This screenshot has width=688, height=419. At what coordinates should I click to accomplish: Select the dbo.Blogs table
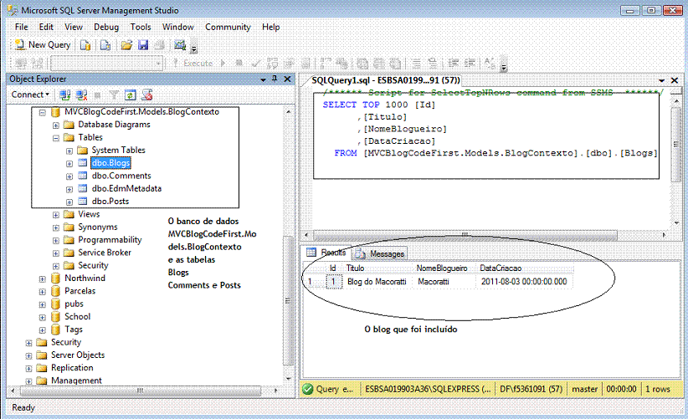point(111,163)
